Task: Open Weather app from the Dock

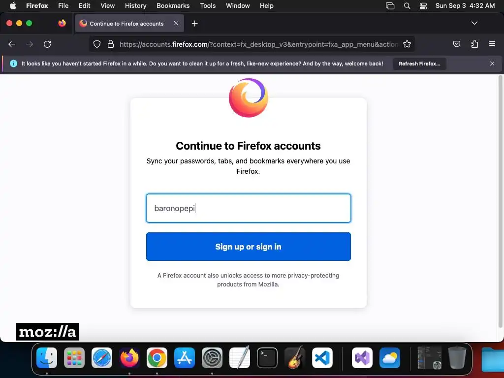Action: click(x=390, y=358)
